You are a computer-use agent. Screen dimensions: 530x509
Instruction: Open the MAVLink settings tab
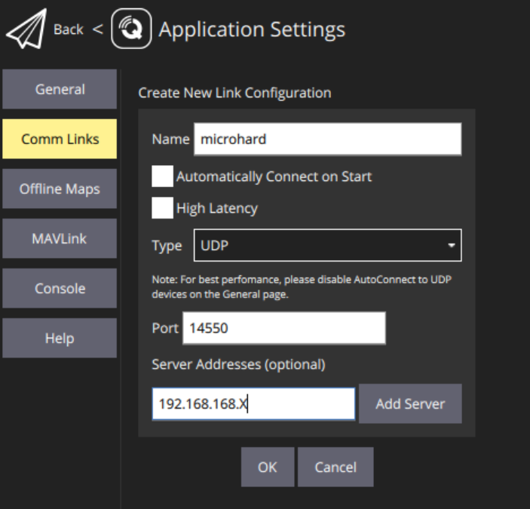click(x=60, y=238)
